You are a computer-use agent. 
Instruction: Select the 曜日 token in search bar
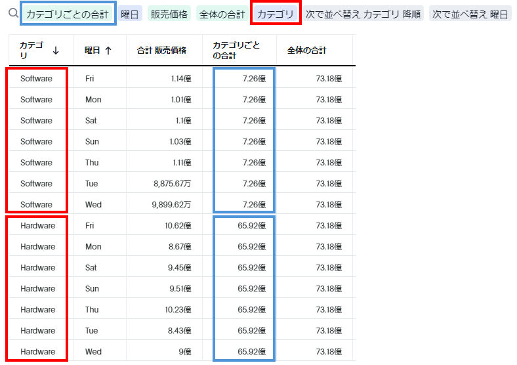tap(130, 14)
